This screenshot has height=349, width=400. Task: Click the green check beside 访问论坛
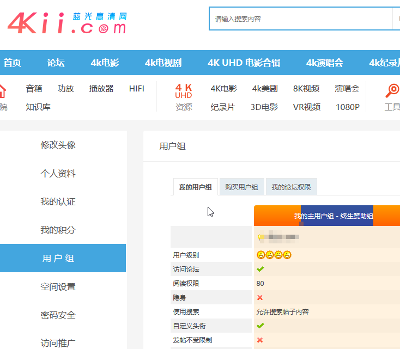coord(260,269)
